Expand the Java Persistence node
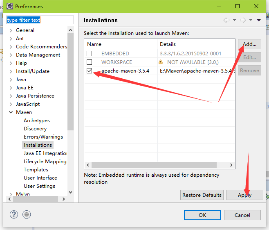The width and height of the screenshot is (269, 230). (11, 96)
